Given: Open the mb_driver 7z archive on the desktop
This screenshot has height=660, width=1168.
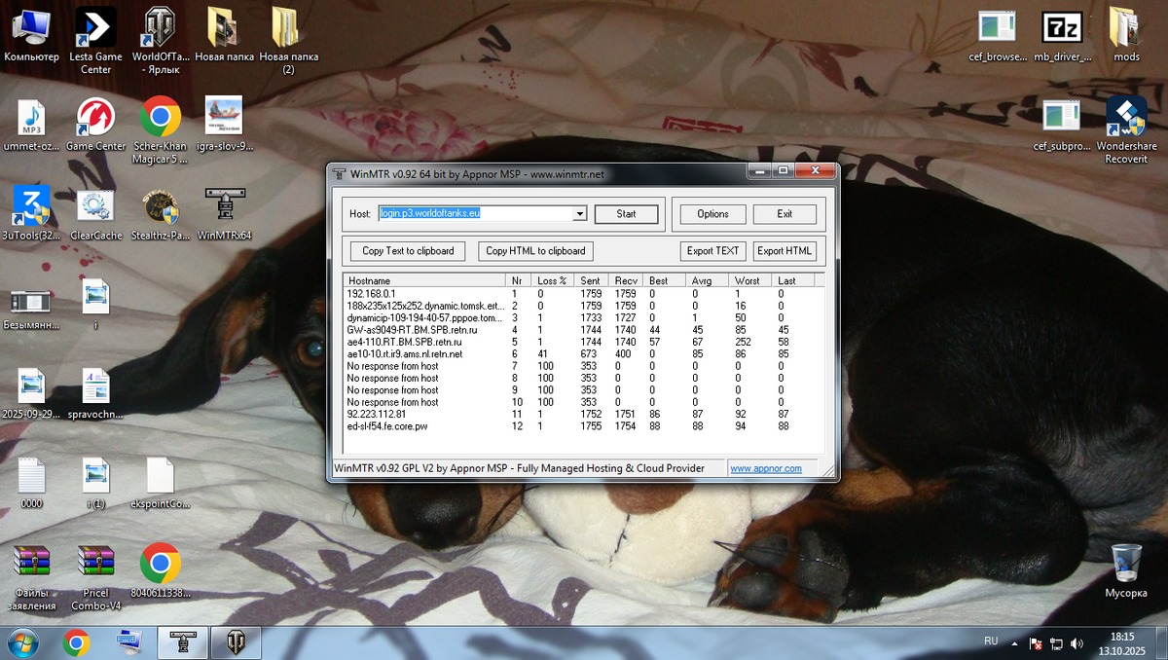Looking at the screenshot, I should tap(1061, 28).
